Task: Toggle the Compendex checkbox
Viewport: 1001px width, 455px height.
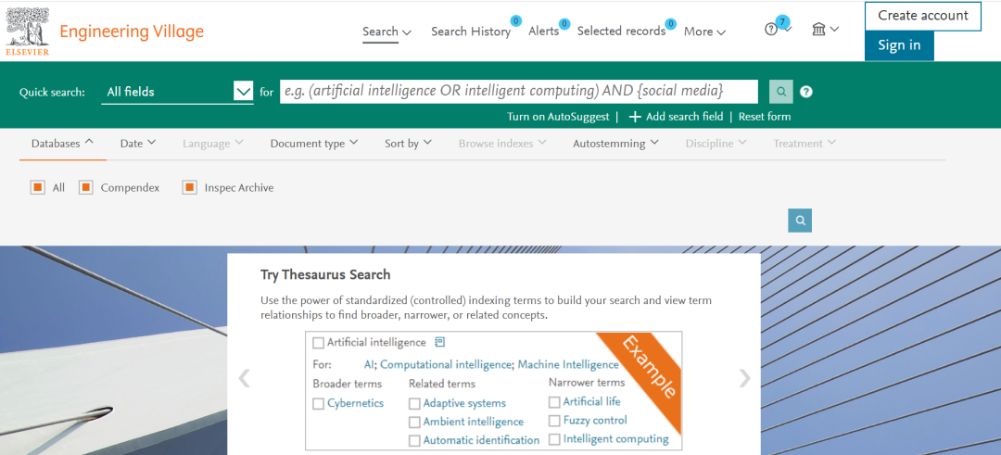Action: tap(85, 187)
